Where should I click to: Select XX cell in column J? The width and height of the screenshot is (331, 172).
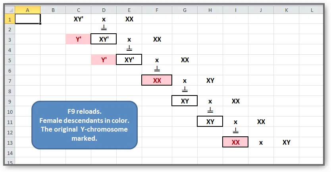pos(261,122)
